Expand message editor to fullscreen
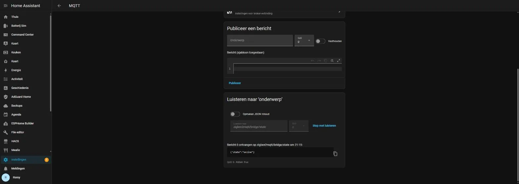Image resolution: width=519 pixels, height=184 pixels. tap(339, 61)
